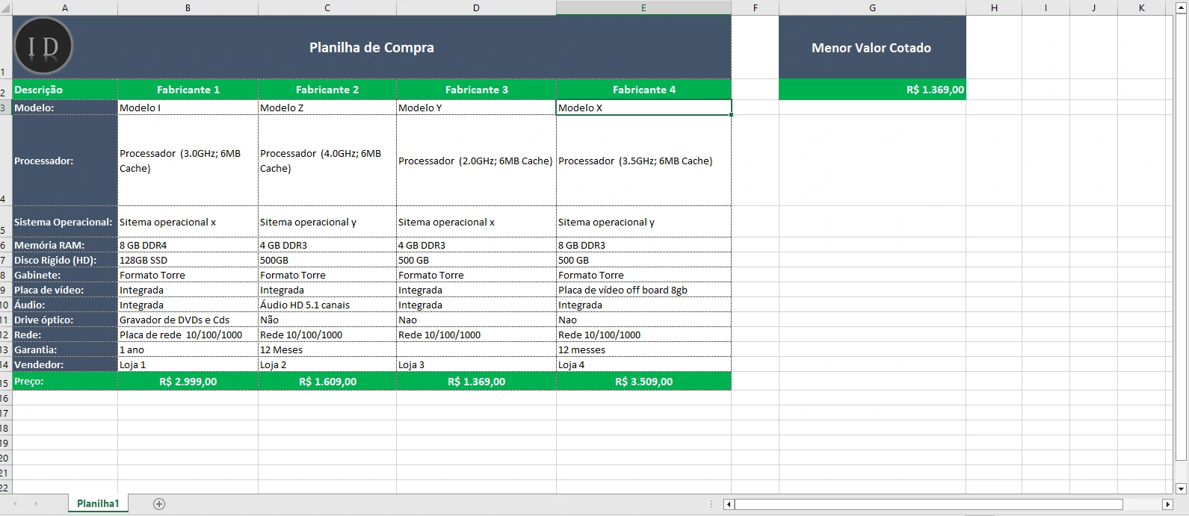Click vertical scrollbar up arrow
Image resolution: width=1189 pixels, height=516 pixels.
1182,7
